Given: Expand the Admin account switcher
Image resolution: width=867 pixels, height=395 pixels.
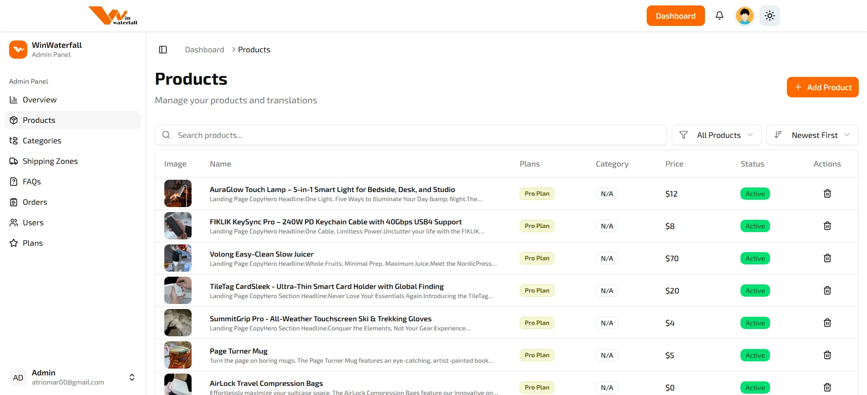Looking at the screenshot, I should [x=132, y=377].
